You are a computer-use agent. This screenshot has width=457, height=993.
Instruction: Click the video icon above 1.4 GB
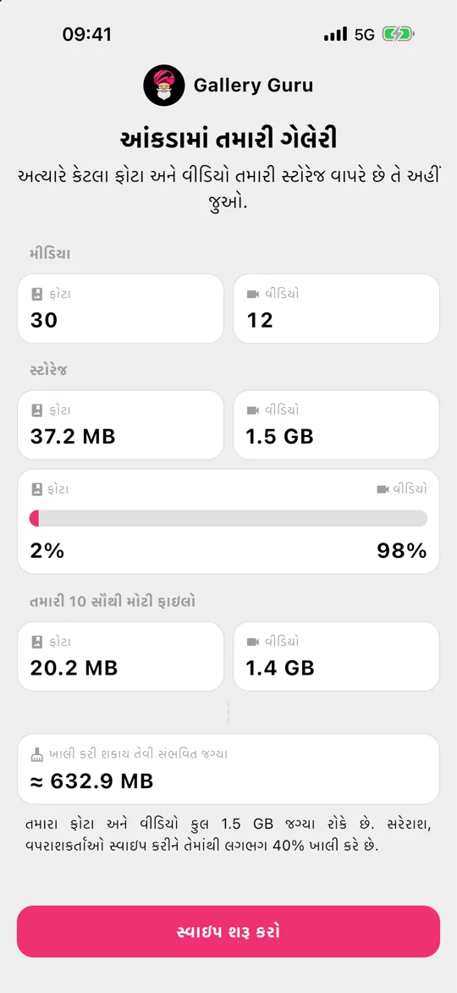253,643
